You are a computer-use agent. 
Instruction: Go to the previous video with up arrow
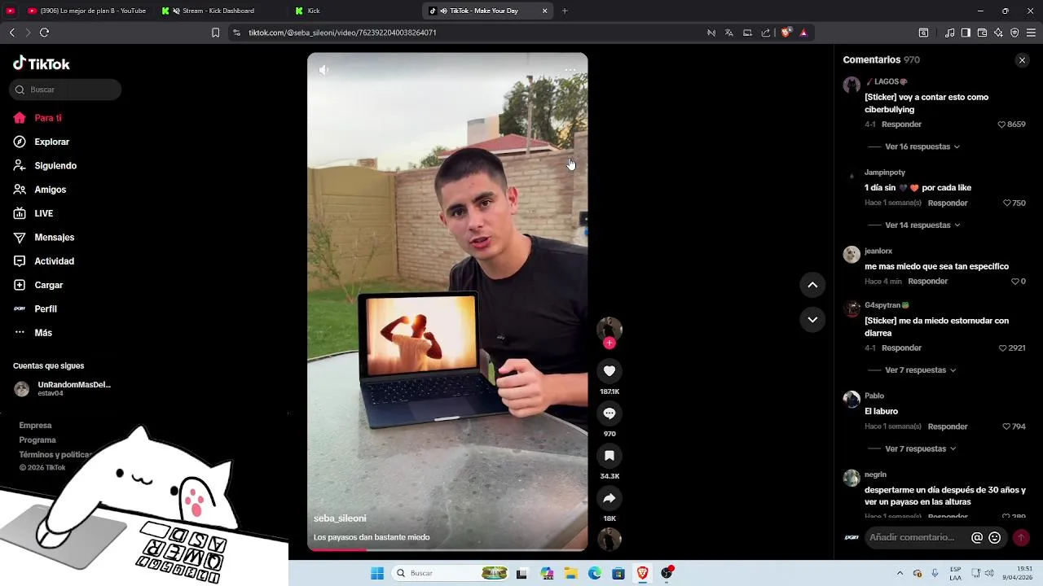(812, 285)
